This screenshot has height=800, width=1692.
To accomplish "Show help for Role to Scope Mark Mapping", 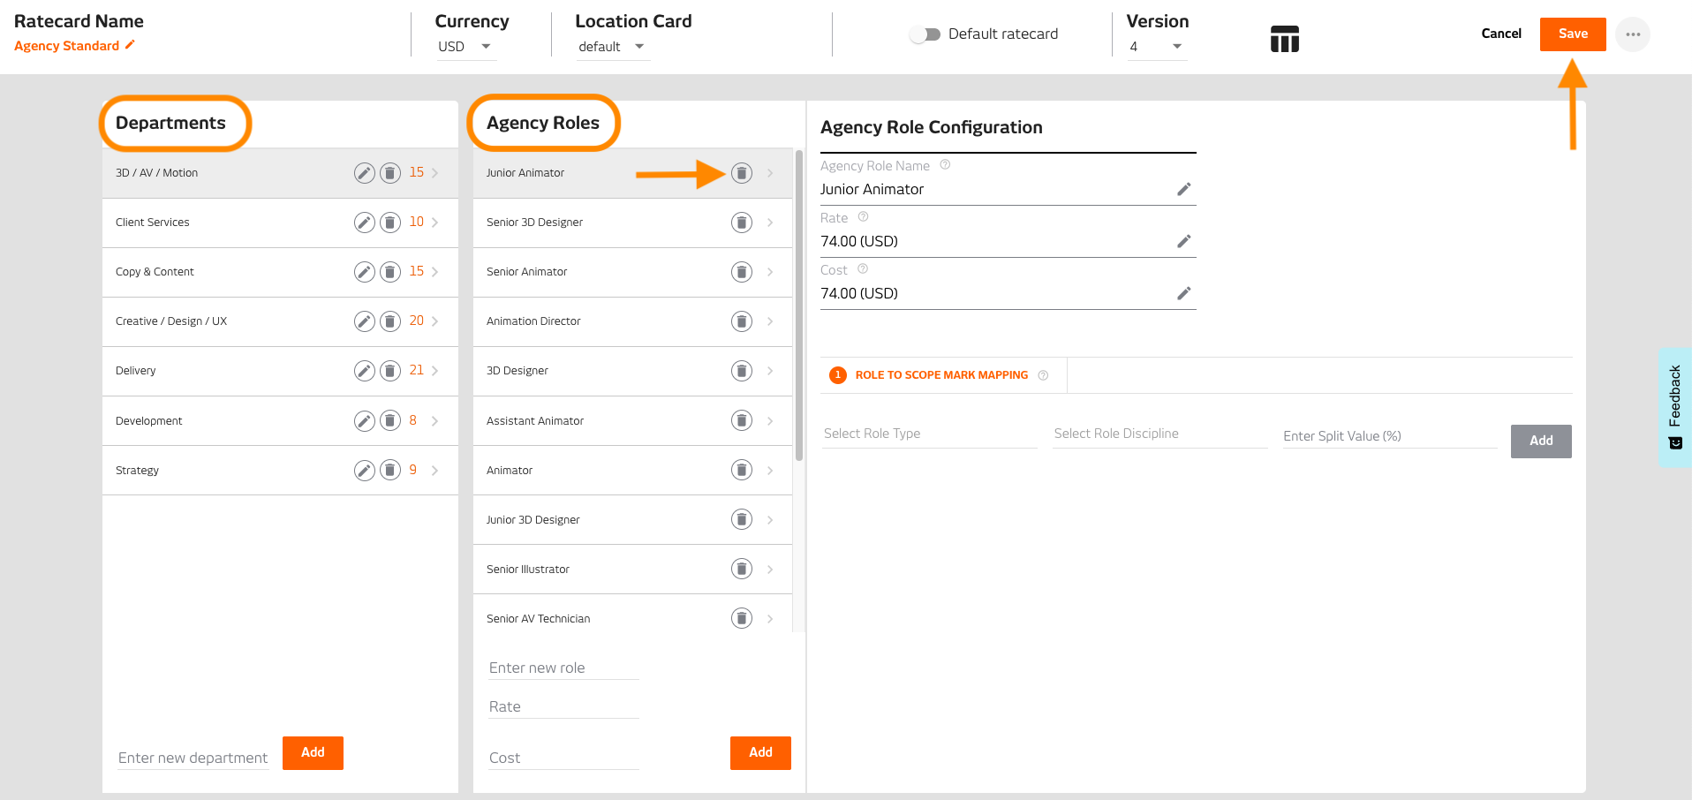I will tap(1043, 375).
